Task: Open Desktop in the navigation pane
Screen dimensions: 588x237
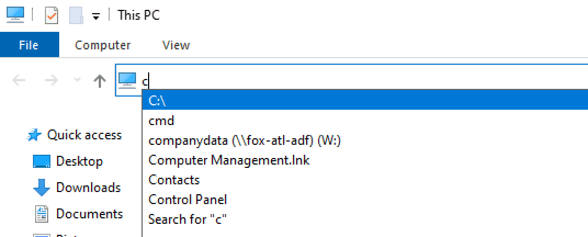Action: [80, 162]
